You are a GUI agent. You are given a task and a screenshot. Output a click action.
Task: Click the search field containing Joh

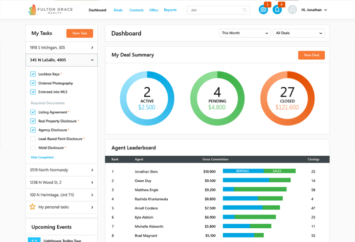coord(219,10)
